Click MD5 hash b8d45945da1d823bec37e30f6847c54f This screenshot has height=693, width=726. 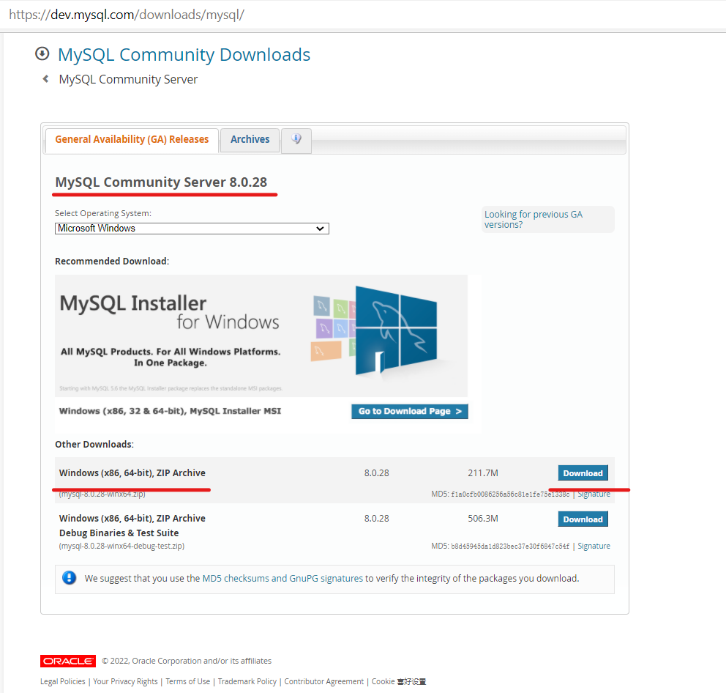[510, 546]
